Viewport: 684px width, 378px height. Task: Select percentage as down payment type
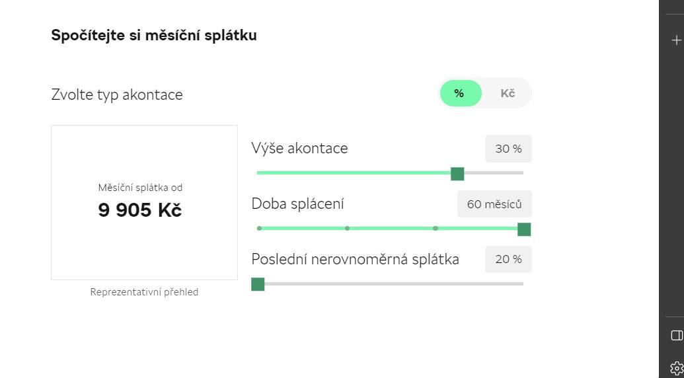pos(461,93)
